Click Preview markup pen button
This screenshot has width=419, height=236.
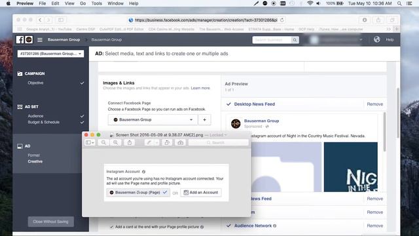(149, 143)
